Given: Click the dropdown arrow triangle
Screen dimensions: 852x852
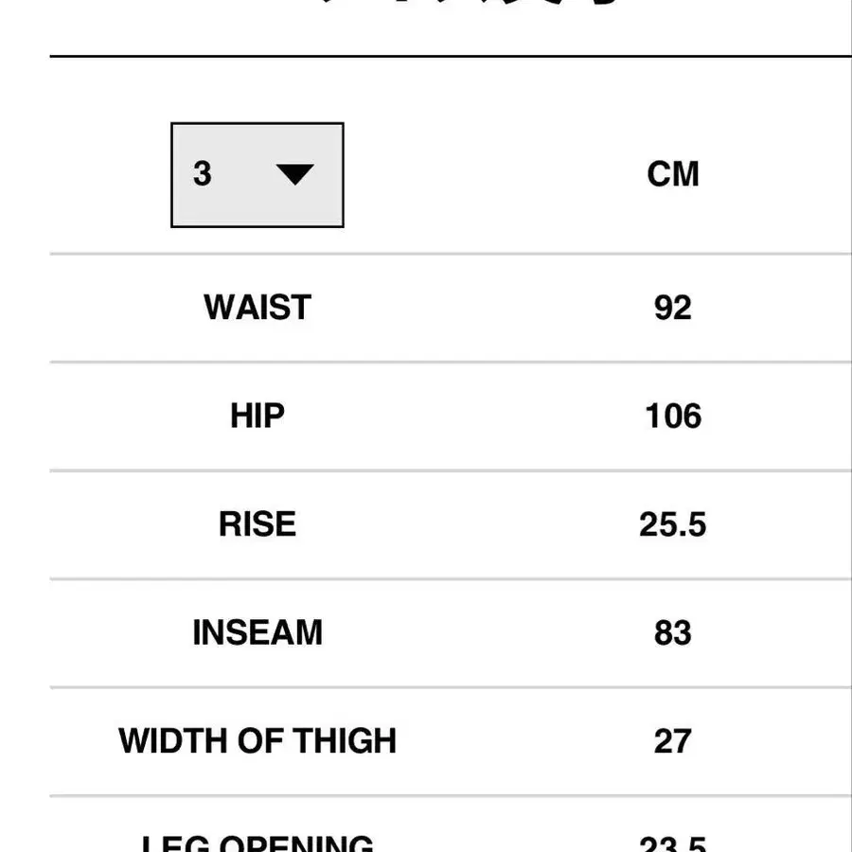Looking at the screenshot, I should pos(294,174).
